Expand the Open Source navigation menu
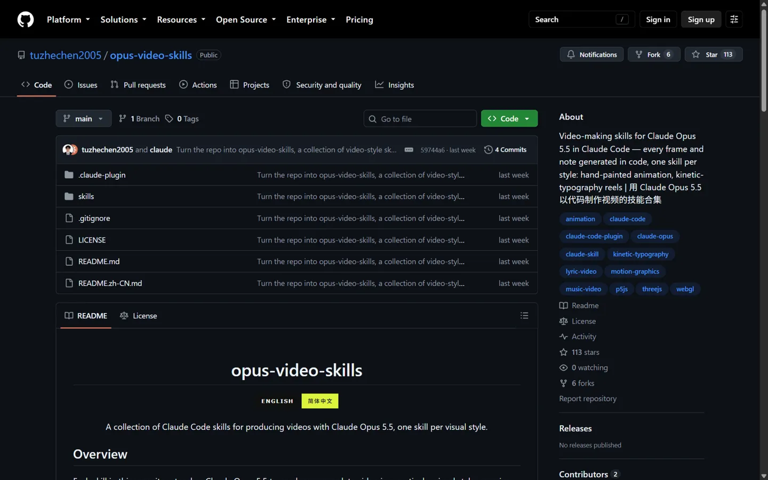This screenshot has width=768, height=480. [246, 20]
